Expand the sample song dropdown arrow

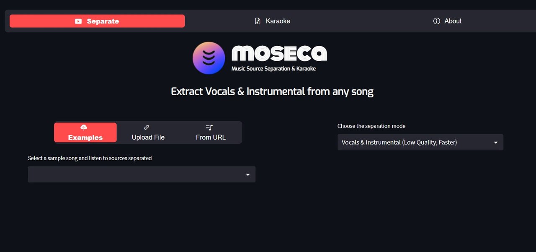(248, 174)
